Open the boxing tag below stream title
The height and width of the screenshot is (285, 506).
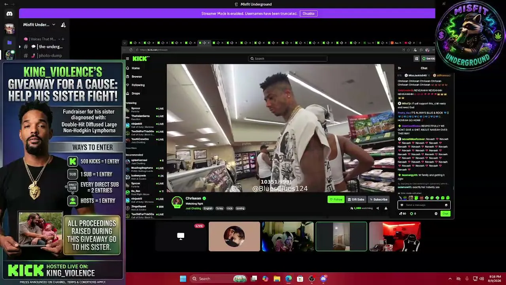(x=240, y=209)
